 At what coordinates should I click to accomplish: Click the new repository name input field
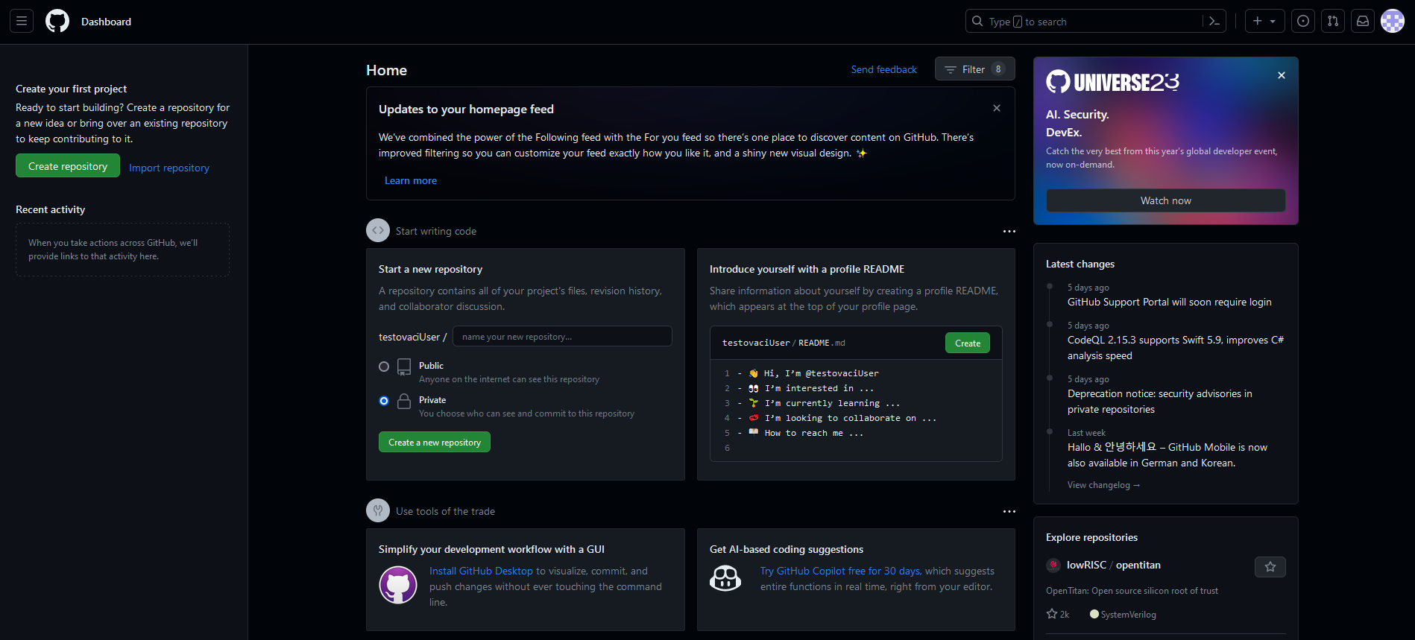(562, 336)
